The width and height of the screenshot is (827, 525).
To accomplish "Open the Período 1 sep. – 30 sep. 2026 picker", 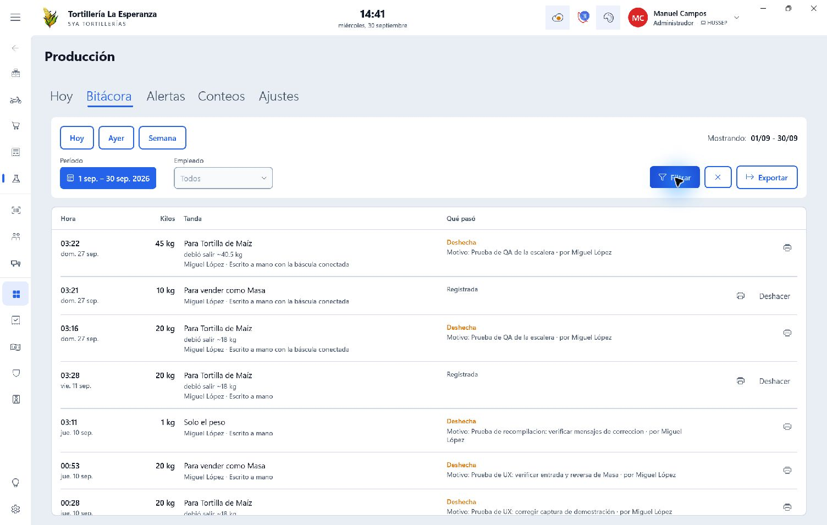I will (x=108, y=178).
